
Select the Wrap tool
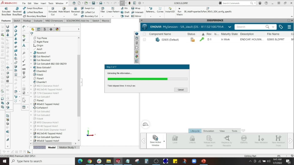[x=136, y=8]
